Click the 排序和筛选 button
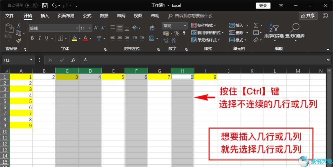The height and width of the screenshot is (167, 333). pos(274,32)
